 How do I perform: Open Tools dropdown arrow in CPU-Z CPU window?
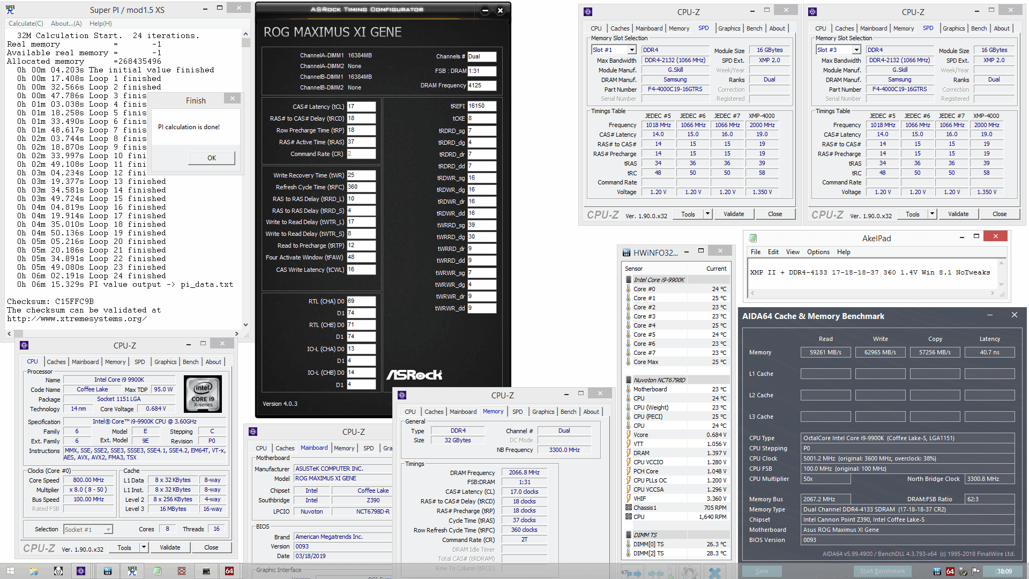pos(144,547)
